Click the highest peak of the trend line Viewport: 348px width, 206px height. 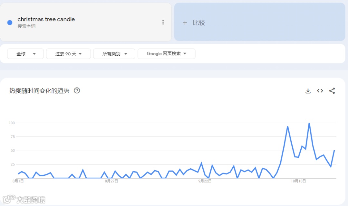tap(309, 123)
